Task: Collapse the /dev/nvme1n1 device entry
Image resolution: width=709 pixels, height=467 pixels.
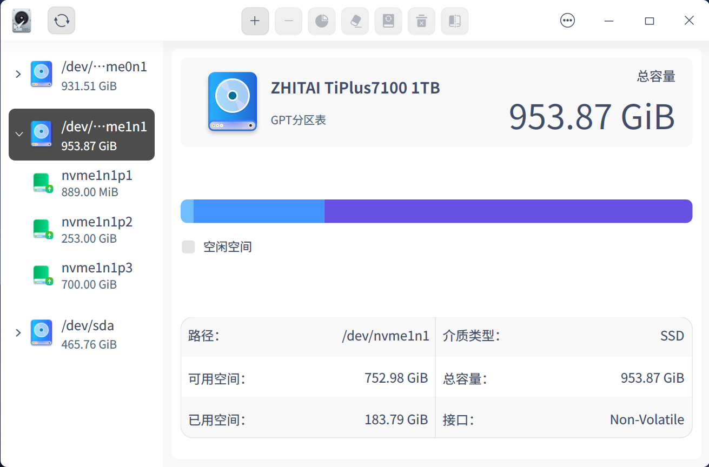Action: [x=19, y=134]
